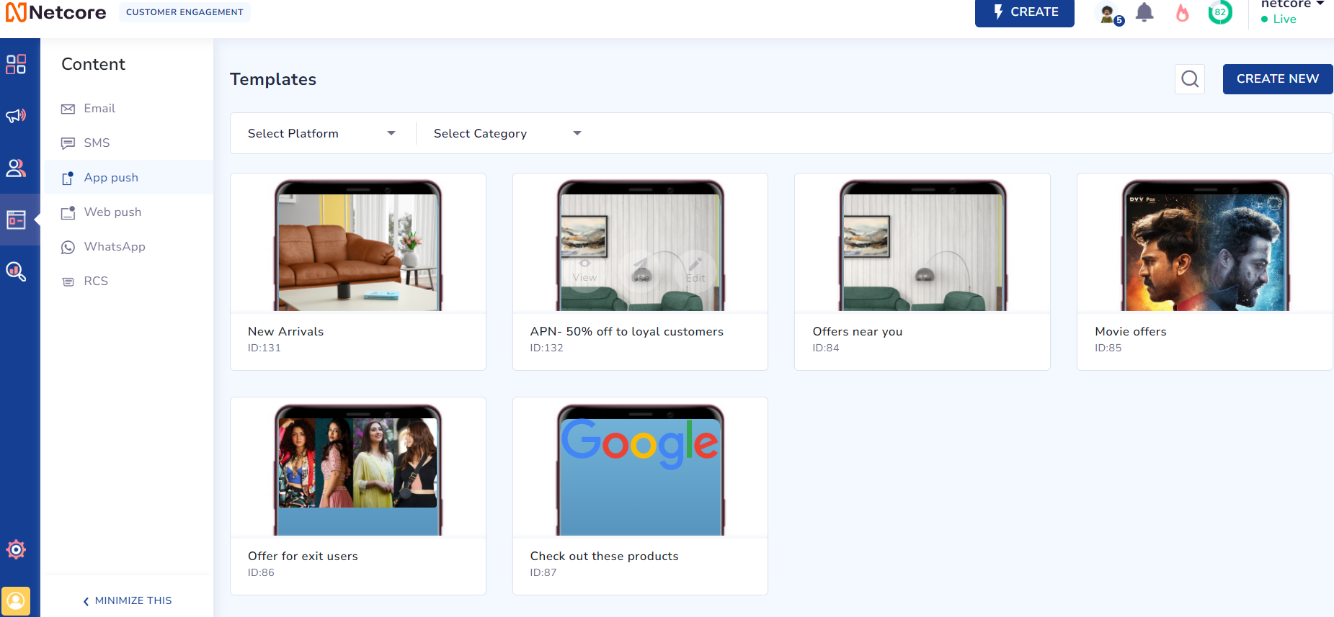Click the search templates magnifier button

click(x=1190, y=78)
